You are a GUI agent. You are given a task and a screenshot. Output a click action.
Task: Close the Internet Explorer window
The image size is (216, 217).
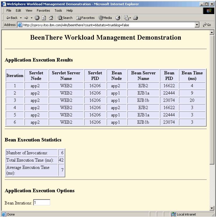click(212, 4)
